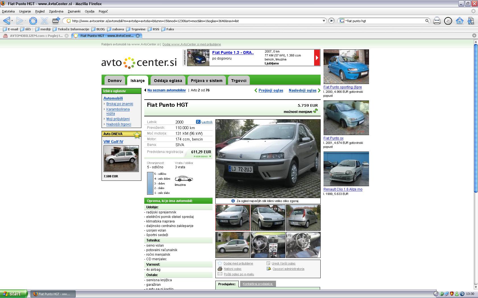Open a new tab with the toolbar icon
The width and height of the screenshot is (478, 298).
coord(56,20)
